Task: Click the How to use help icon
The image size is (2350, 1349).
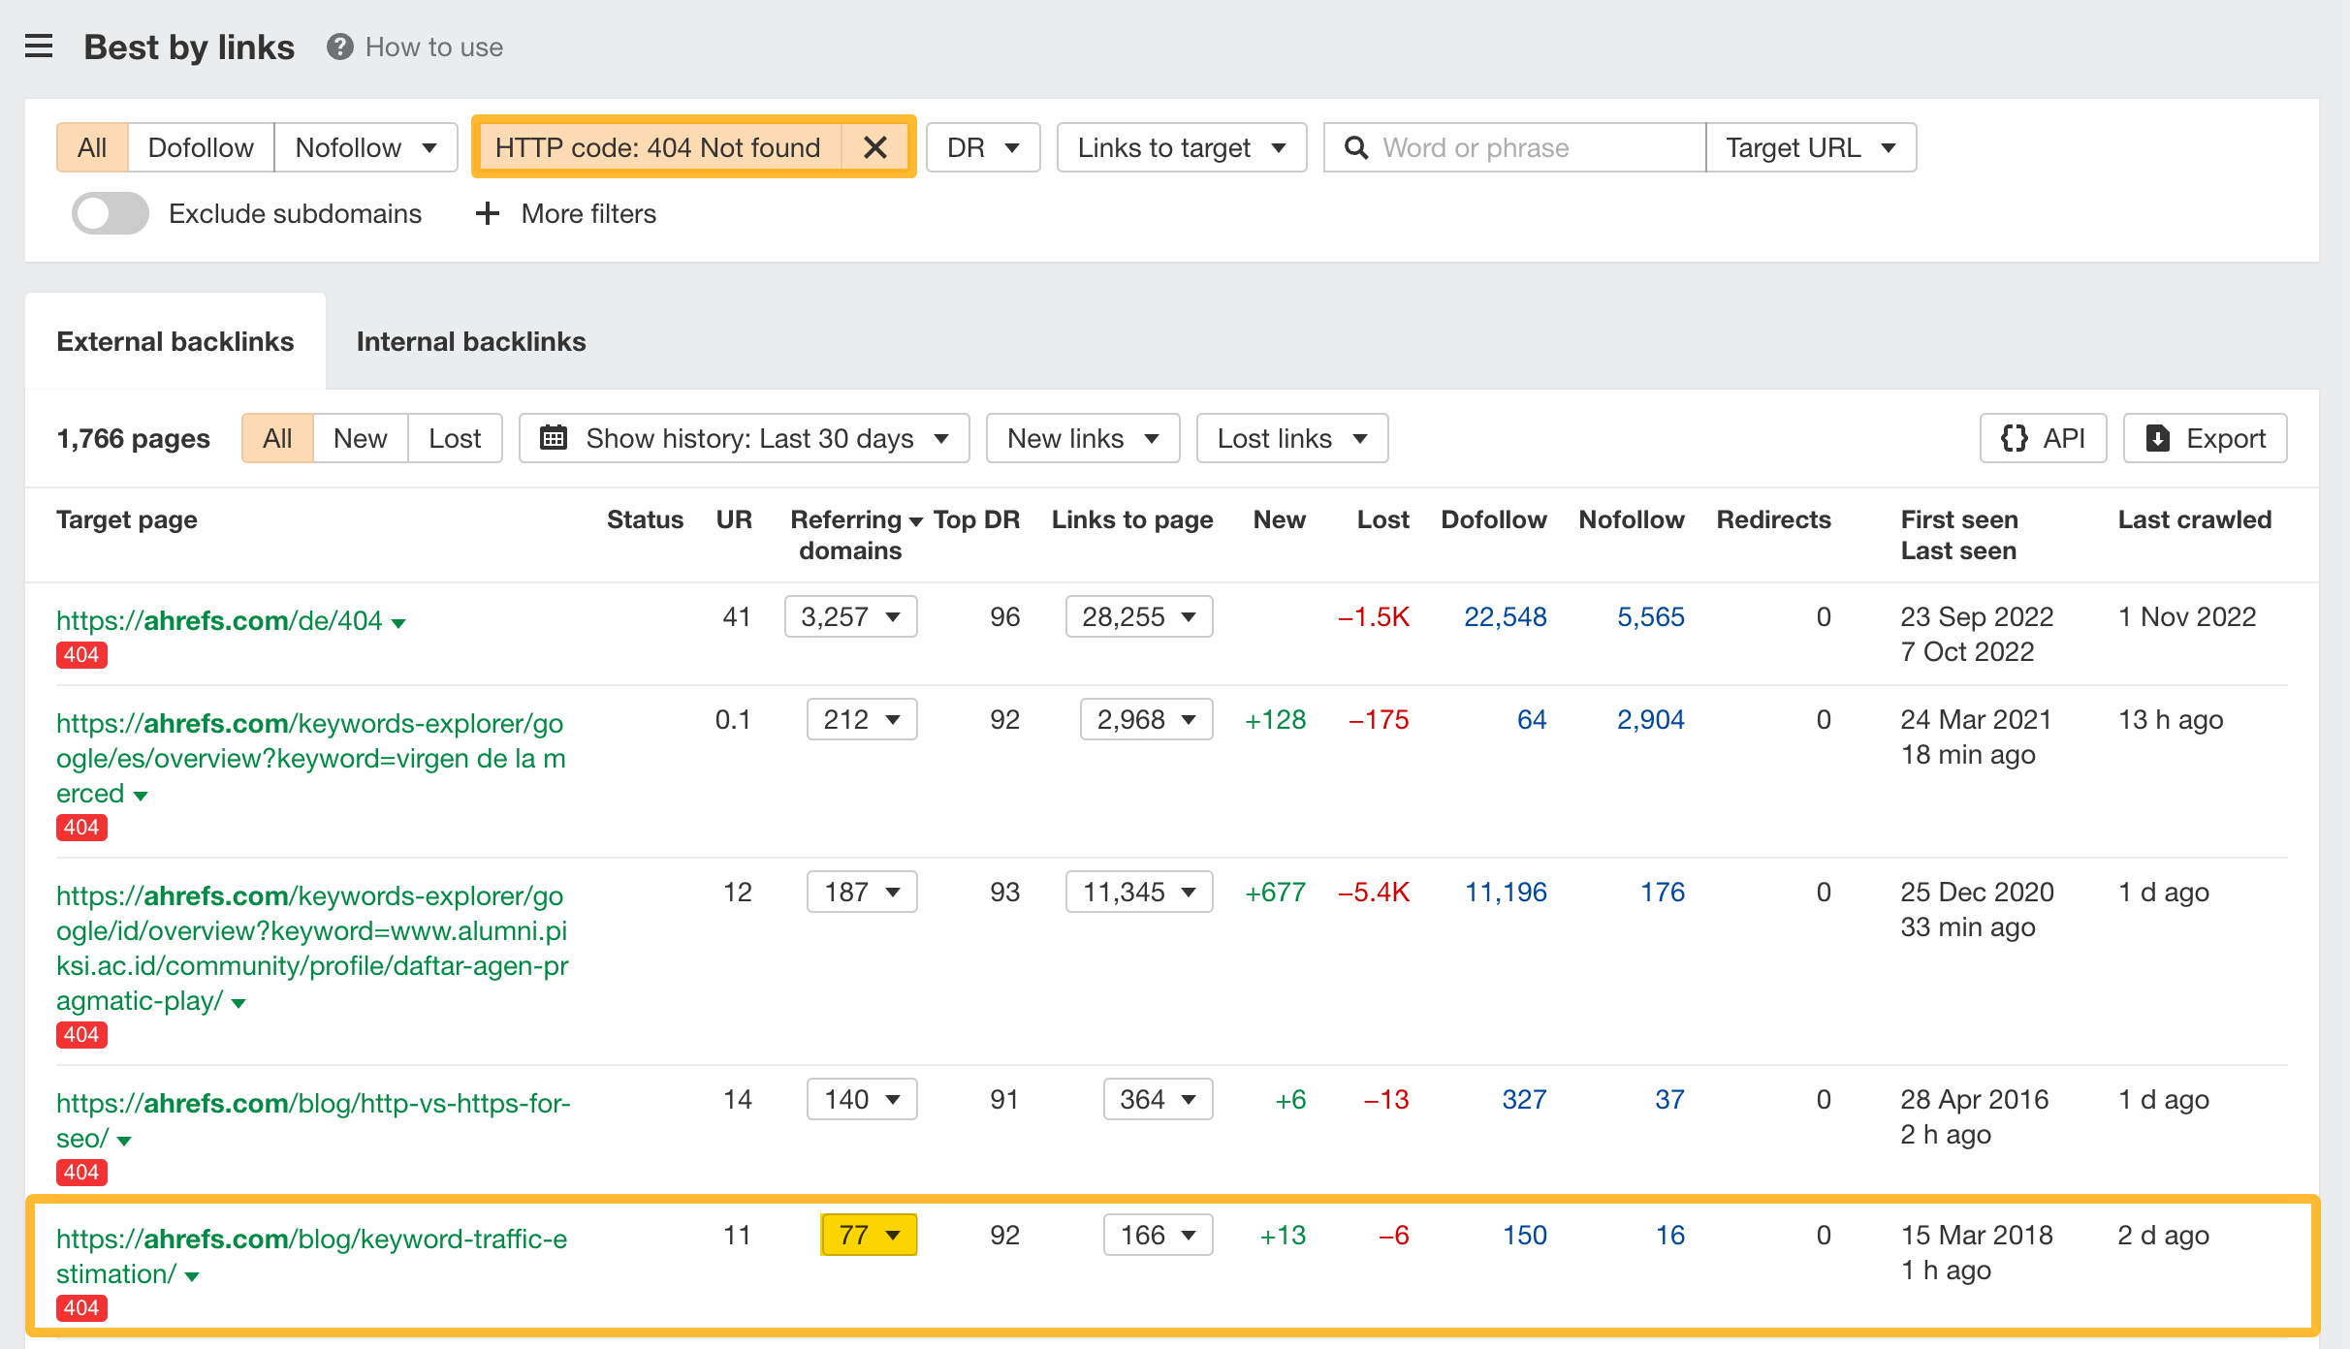Action: point(339,47)
